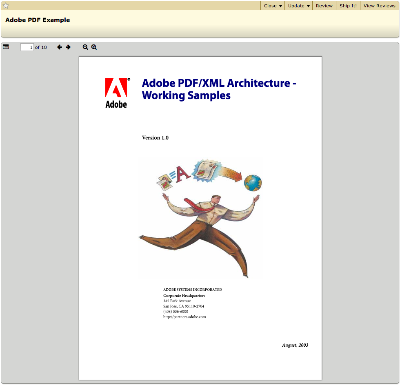Click the juggling man illustration
The height and width of the screenshot is (385, 400).
point(200,218)
